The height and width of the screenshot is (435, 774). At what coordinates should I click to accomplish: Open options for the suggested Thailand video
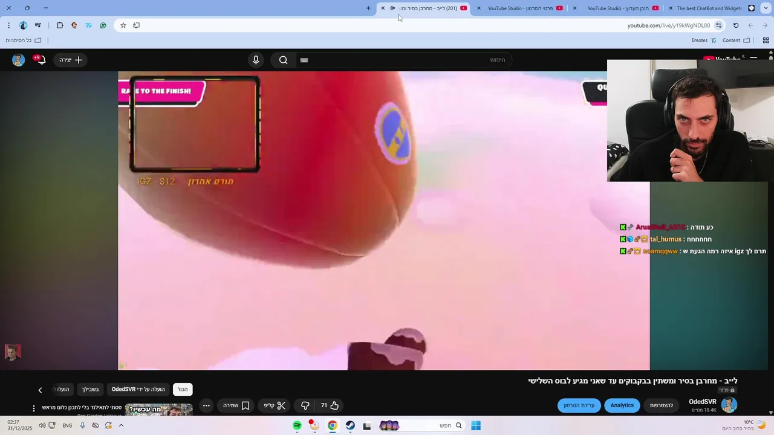click(34, 408)
